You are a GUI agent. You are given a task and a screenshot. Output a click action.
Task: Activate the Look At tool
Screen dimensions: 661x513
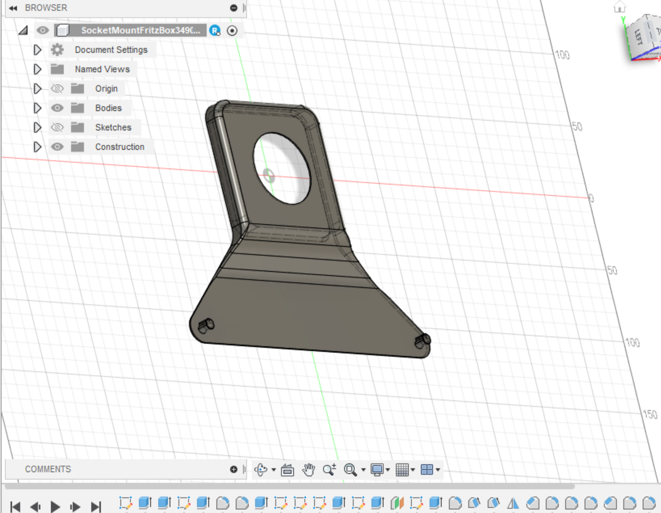287,470
